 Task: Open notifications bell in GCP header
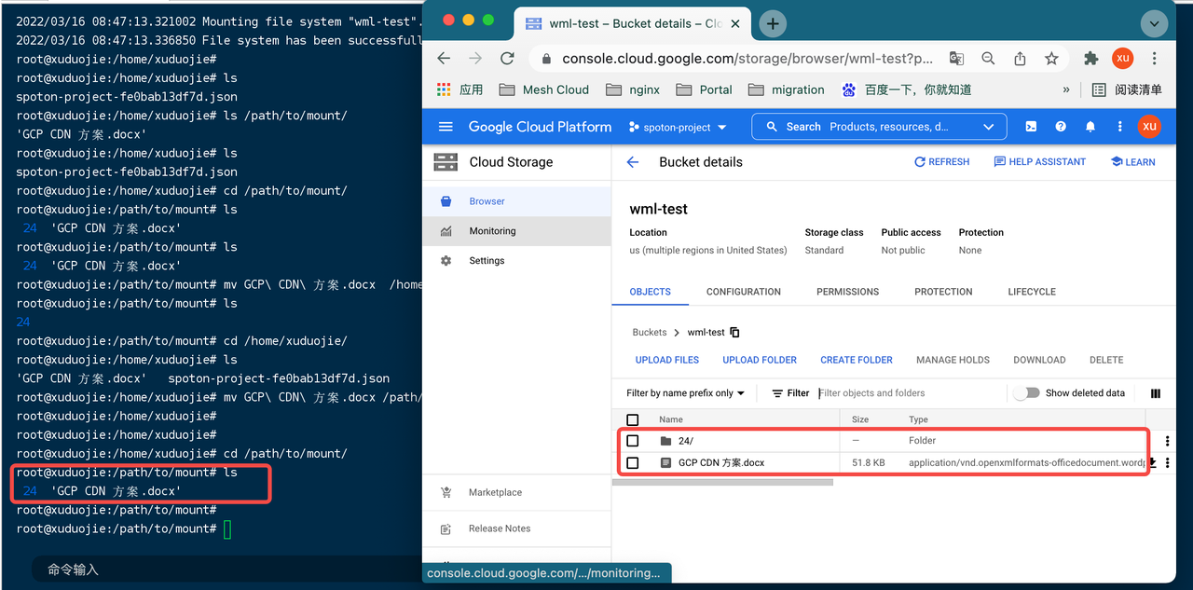[x=1090, y=127]
